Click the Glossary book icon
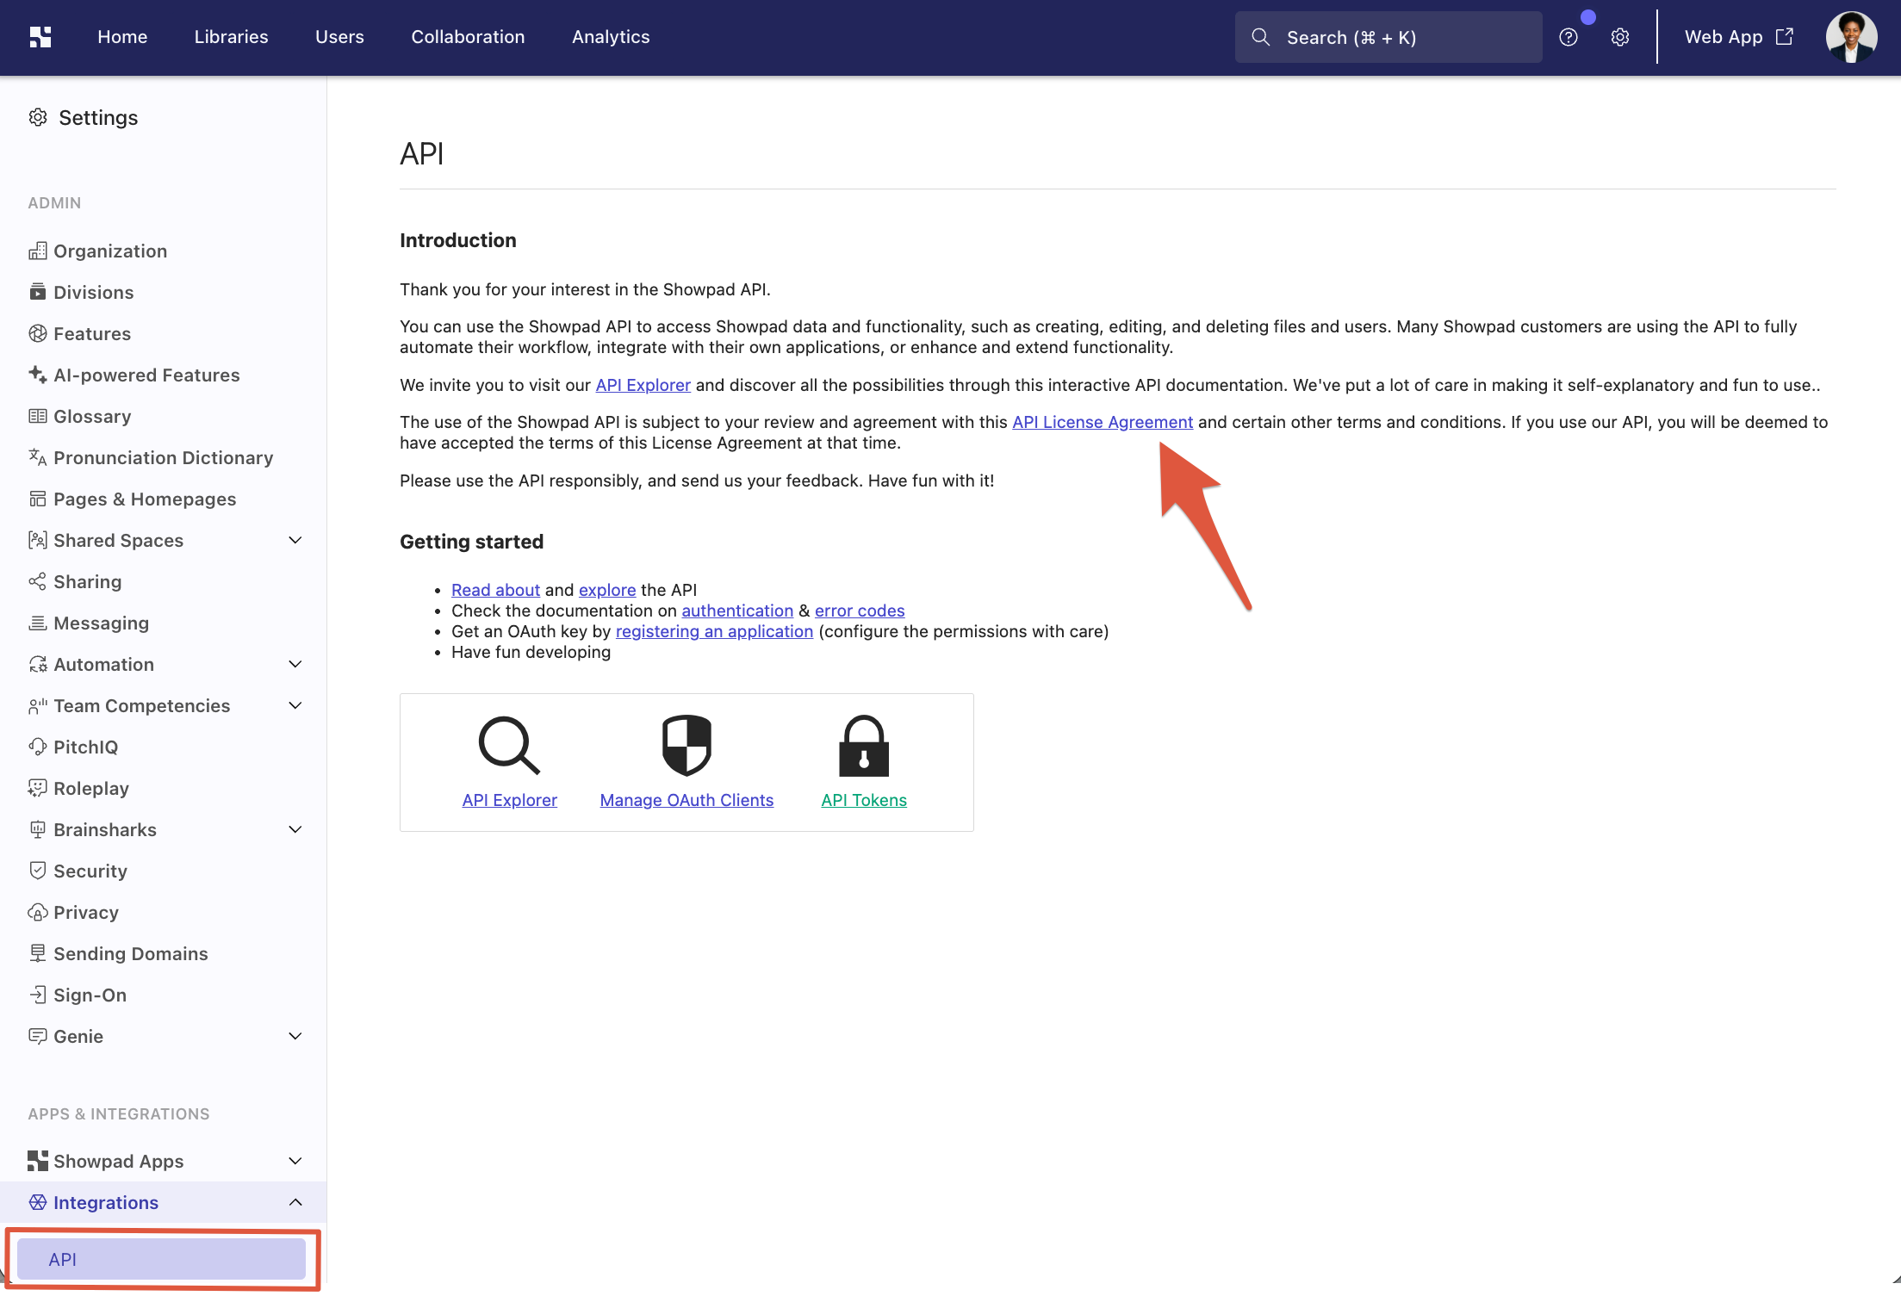This screenshot has height=1296, width=1901. point(37,416)
